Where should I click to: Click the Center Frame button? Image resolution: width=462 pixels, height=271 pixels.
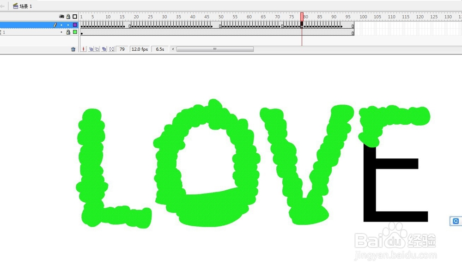pyautogui.click(x=84, y=49)
